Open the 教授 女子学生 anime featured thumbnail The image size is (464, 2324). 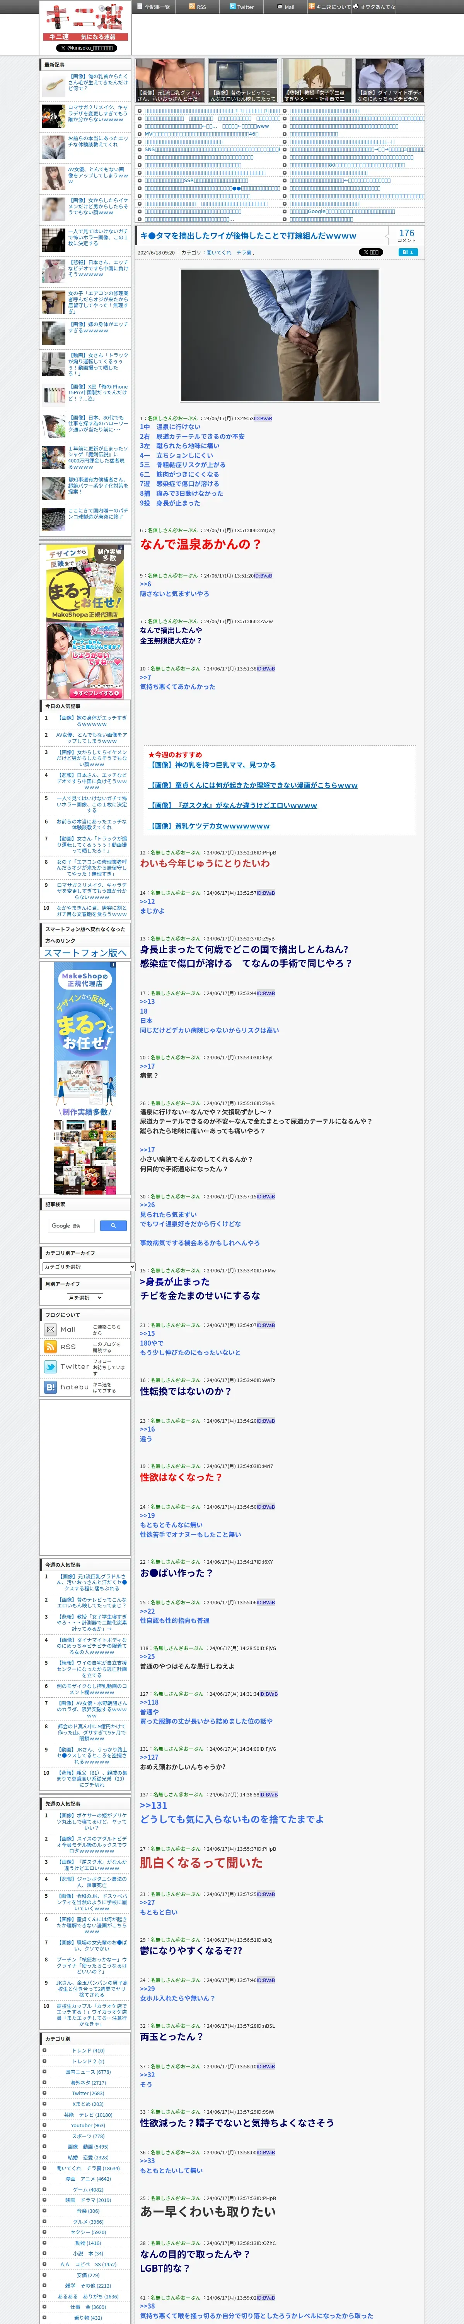pyautogui.click(x=316, y=80)
